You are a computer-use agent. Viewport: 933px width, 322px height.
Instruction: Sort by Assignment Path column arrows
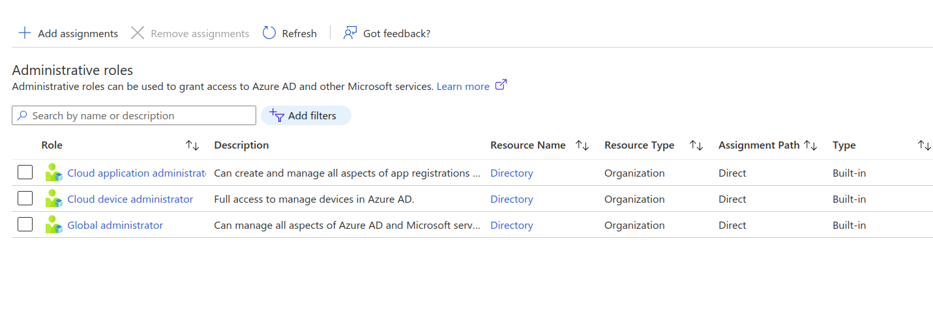tap(810, 145)
